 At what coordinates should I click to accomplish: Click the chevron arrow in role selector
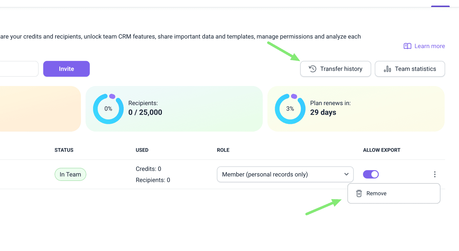(346, 174)
